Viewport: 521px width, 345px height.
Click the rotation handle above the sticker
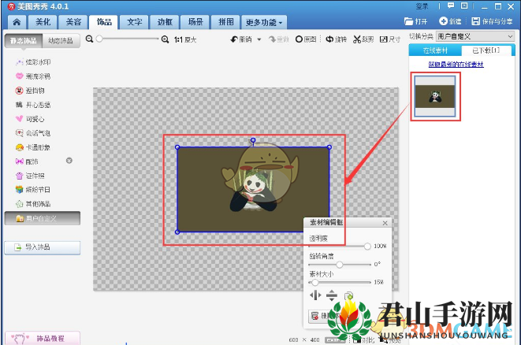click(x=253, y=140)
